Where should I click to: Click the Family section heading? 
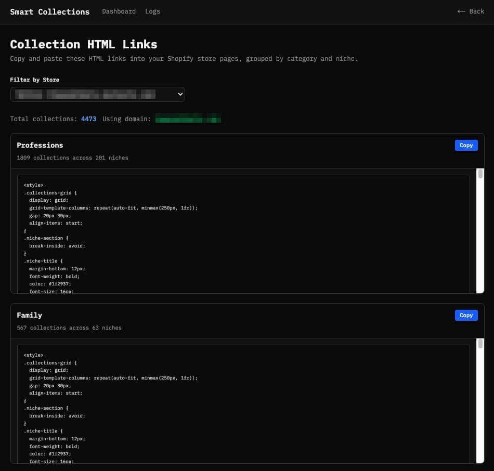tap(30, 315)
